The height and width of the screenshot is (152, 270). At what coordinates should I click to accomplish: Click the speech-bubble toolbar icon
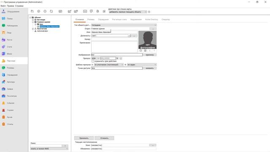pyautogui.click(x=91, y=11)
